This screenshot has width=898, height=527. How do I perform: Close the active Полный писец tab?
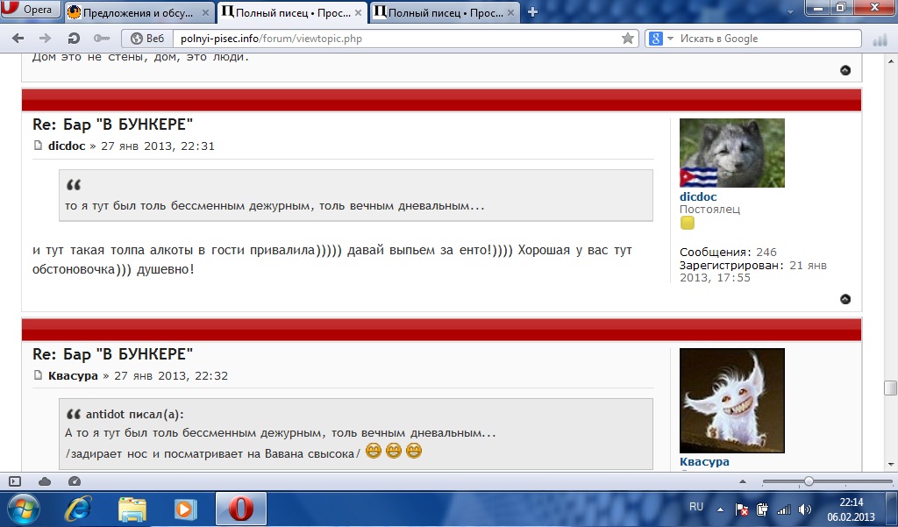coord(358,12)
